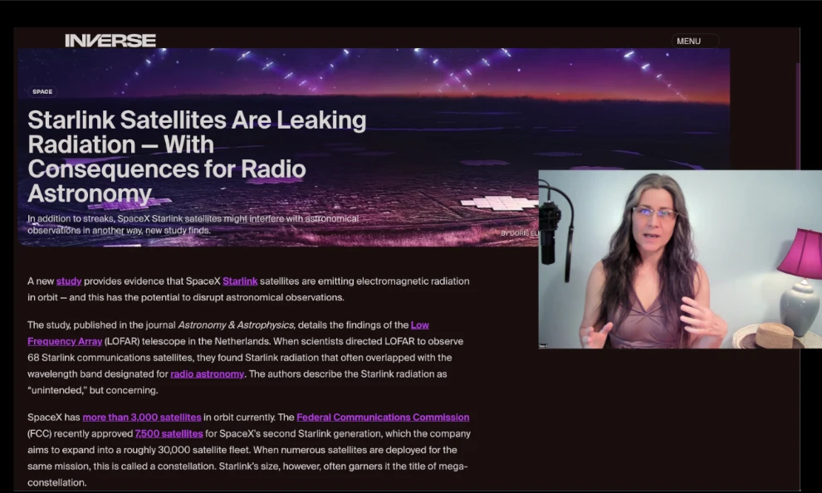Image resolution: width=822 pixels, height=493 pixels.
Task: Click the author byline starting "BY DORIS"
Action: pyautogui.click(x=520, y=233)
